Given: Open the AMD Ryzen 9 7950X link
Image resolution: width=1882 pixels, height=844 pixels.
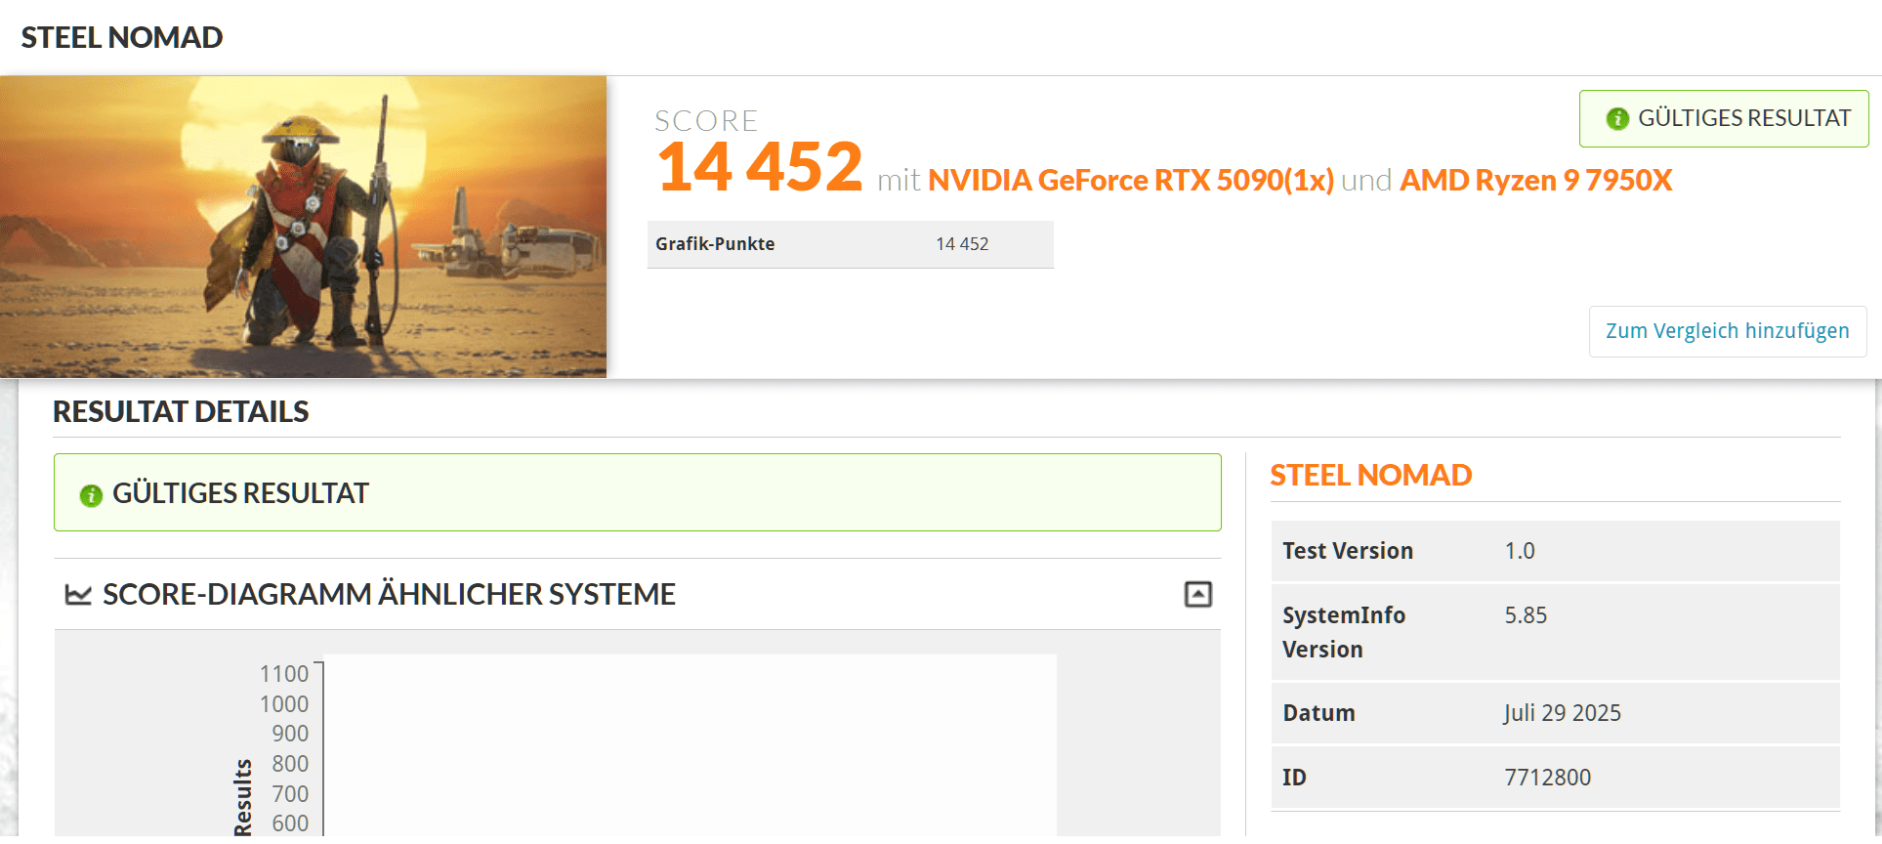Looking at the screenshot, I should coord(1535,181).
